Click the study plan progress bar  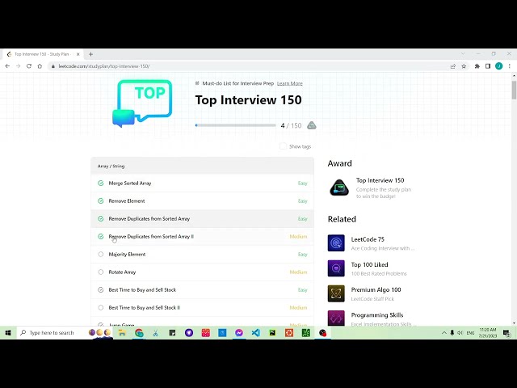click(235, 125)
